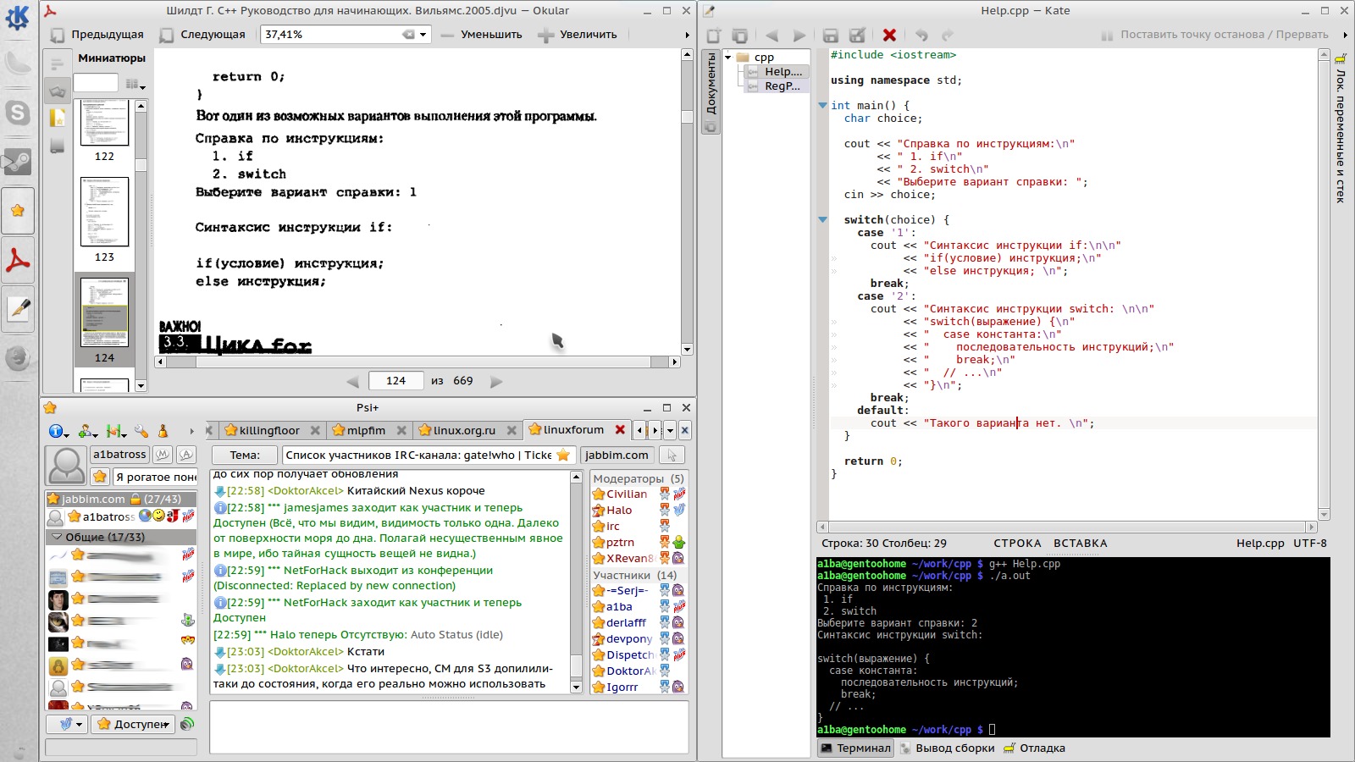
Task: Click the document horizontal scrollbar in Okular
Action: click(418, 362)
